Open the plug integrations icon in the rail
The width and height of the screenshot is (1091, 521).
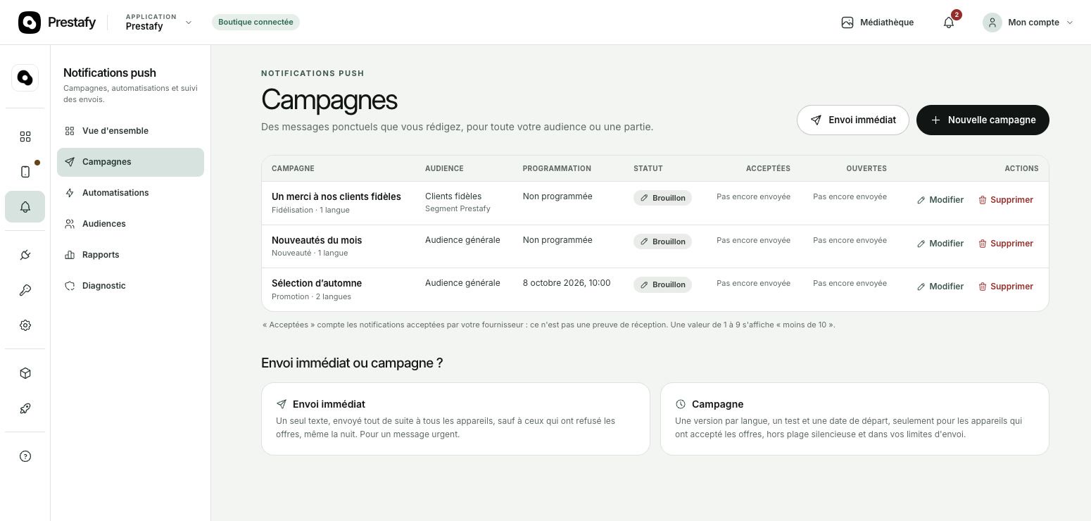25,255
